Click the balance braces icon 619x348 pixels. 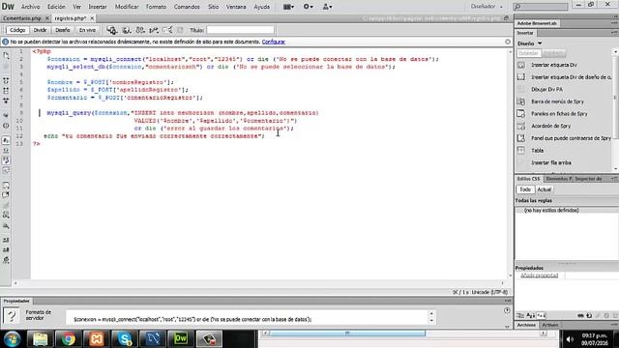click(x=6, y=126)
